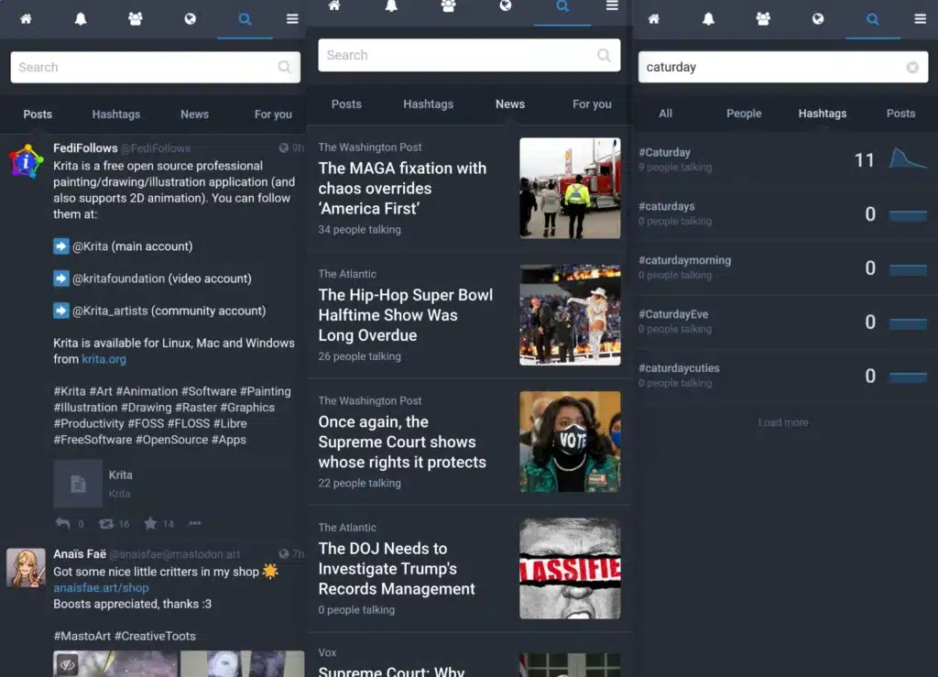Select Hashtags tab in caturday results
The width and height of the screenshot is (938, 677).
coord(823,114)
